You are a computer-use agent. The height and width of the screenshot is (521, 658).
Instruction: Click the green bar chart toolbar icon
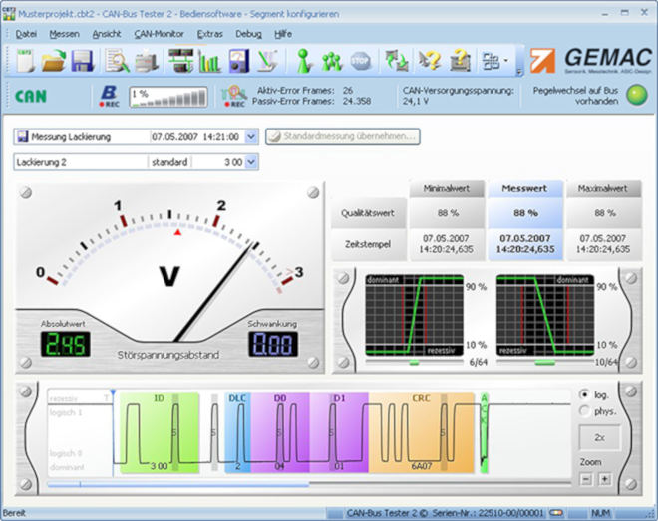209,61
